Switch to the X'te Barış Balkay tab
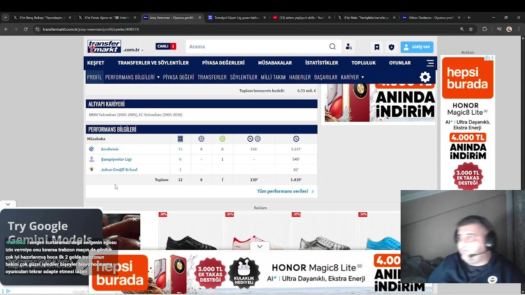The width and height of the screenshot is (525, 295). tap(39, 18)
